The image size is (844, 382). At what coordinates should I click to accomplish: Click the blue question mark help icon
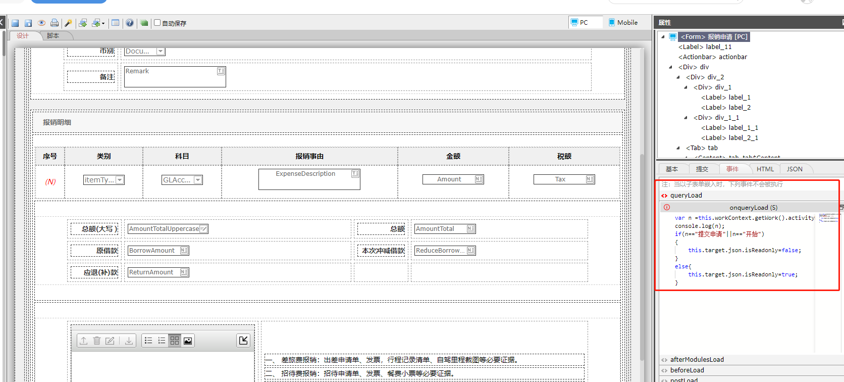coord(130,23)
